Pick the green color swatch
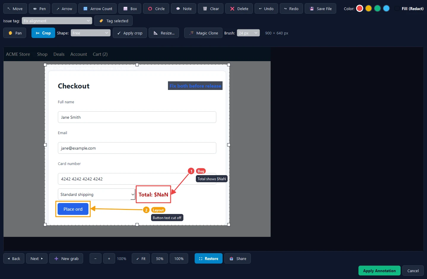 [377, 9]
